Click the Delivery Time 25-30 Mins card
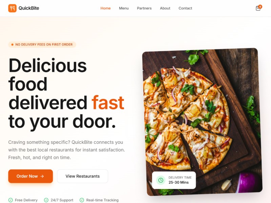 [x=174, y=180]
